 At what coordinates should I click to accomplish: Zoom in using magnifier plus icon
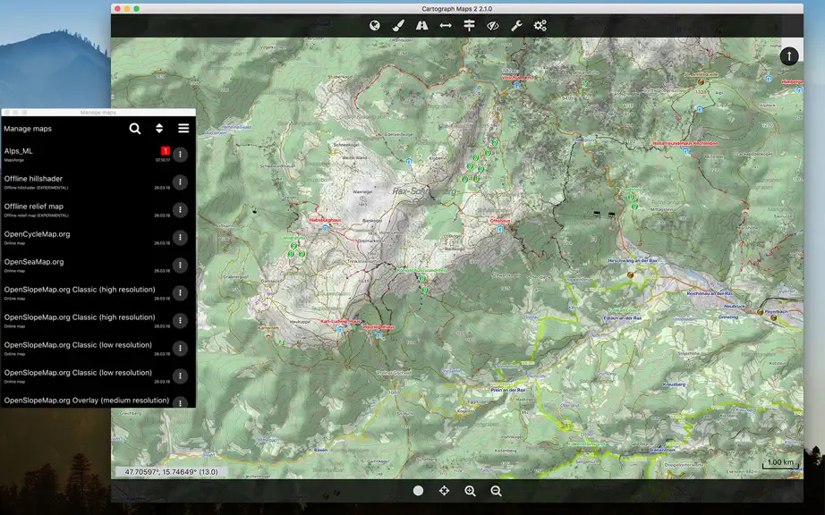471,491
